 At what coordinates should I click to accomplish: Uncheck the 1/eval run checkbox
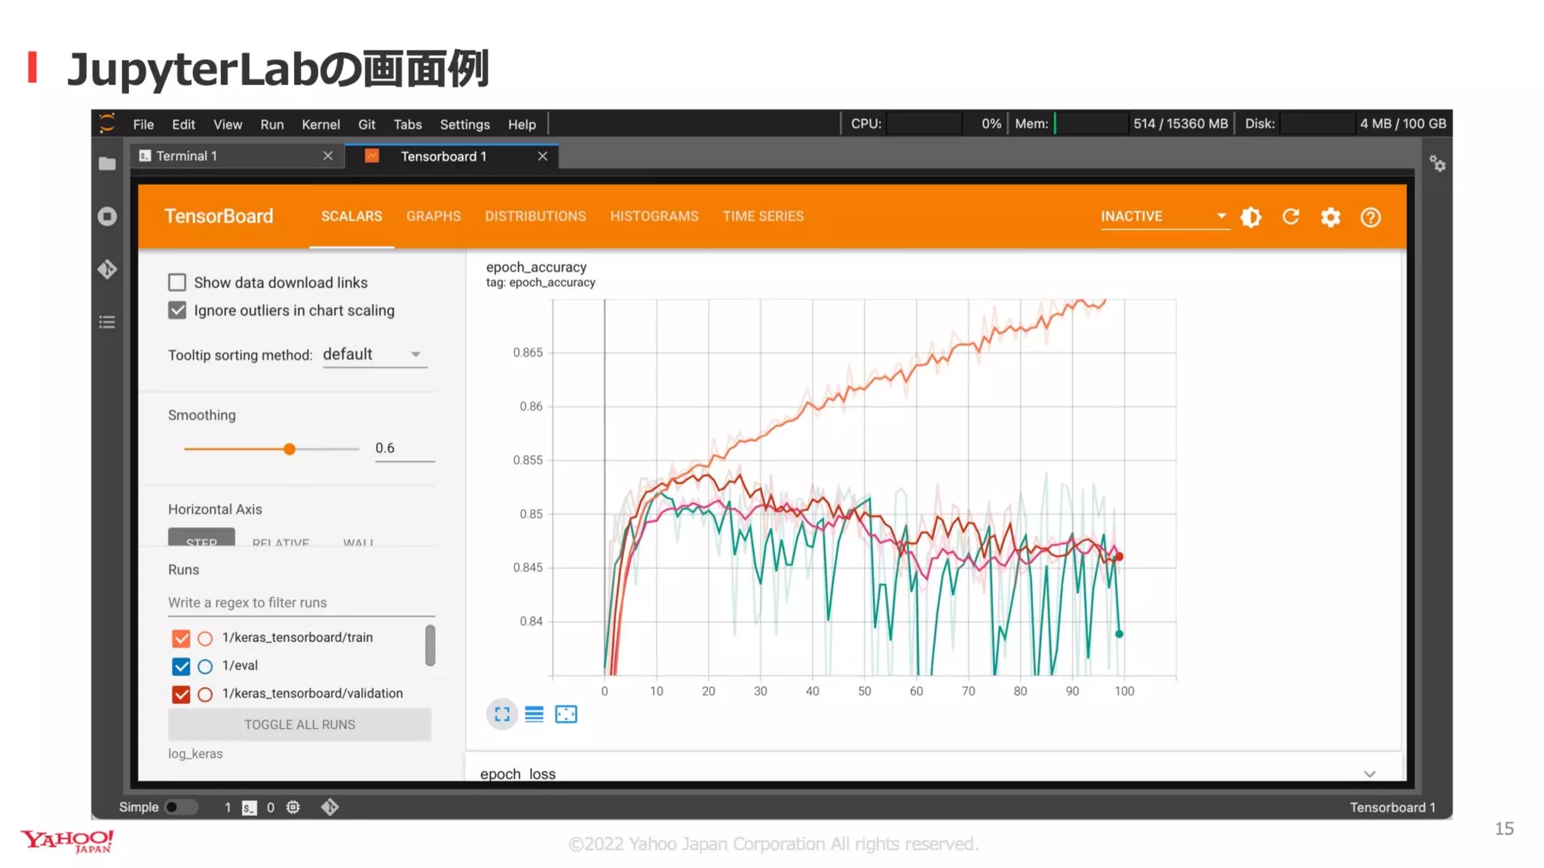[x=181, y=666]
